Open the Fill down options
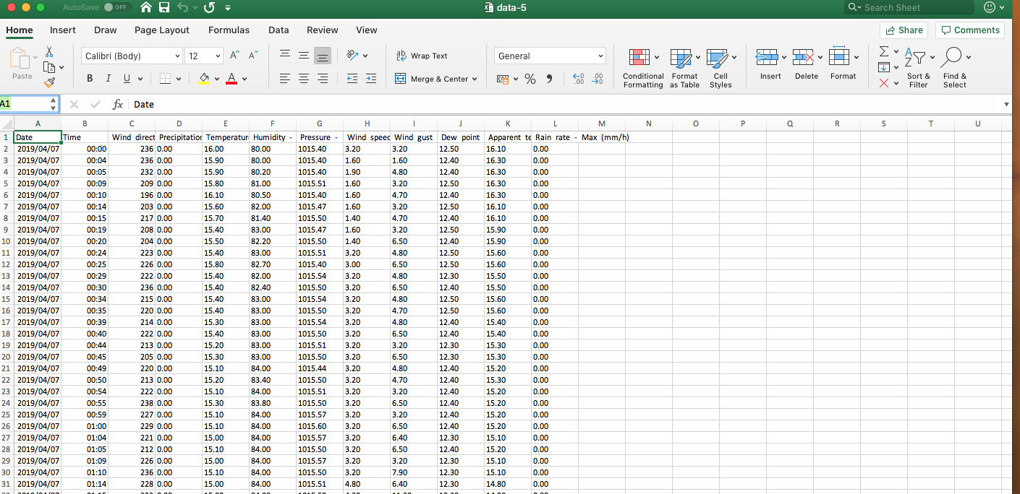 coord(884,67)
